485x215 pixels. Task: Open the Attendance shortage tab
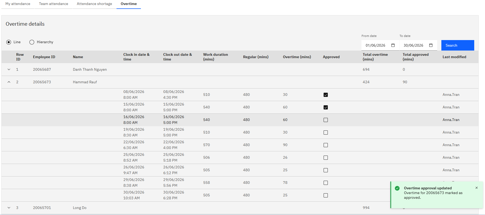pos(94,4)
